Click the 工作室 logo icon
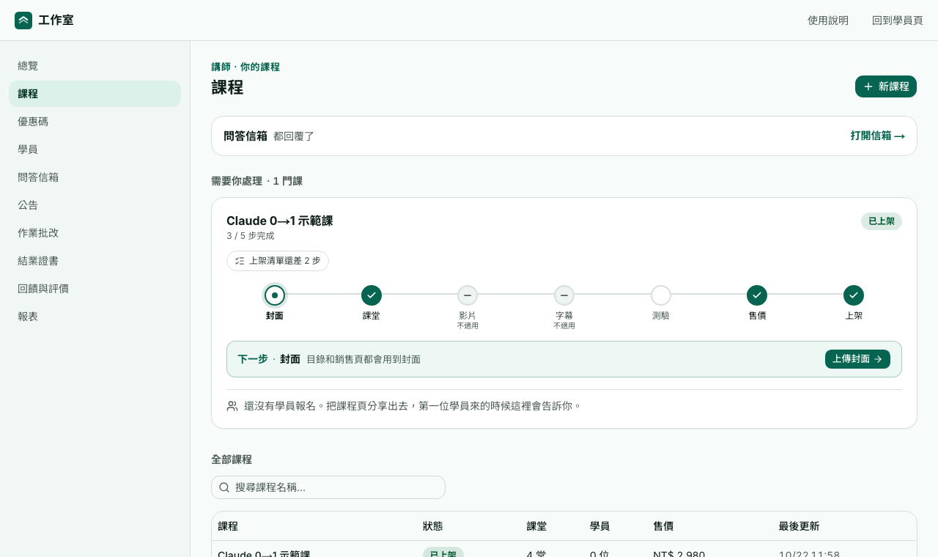The width and height of the screenshot is (938, 557). tap(23, 21)
